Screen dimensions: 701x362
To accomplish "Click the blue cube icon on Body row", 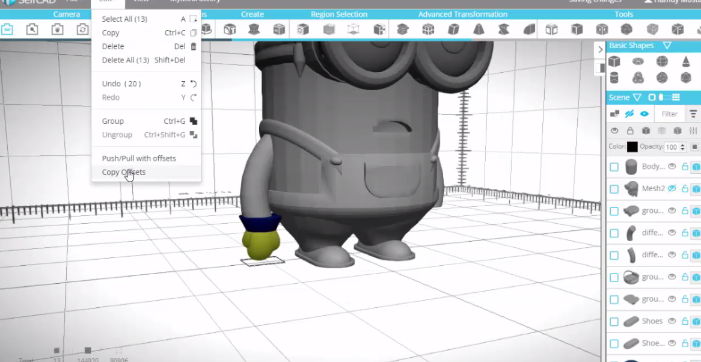I will (x=696, y=167).
